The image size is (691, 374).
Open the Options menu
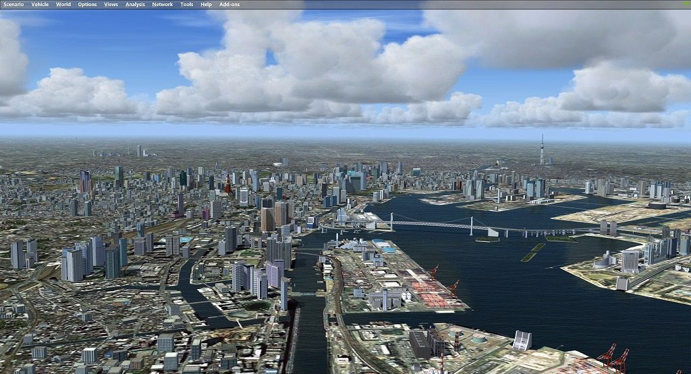point(87,5)
